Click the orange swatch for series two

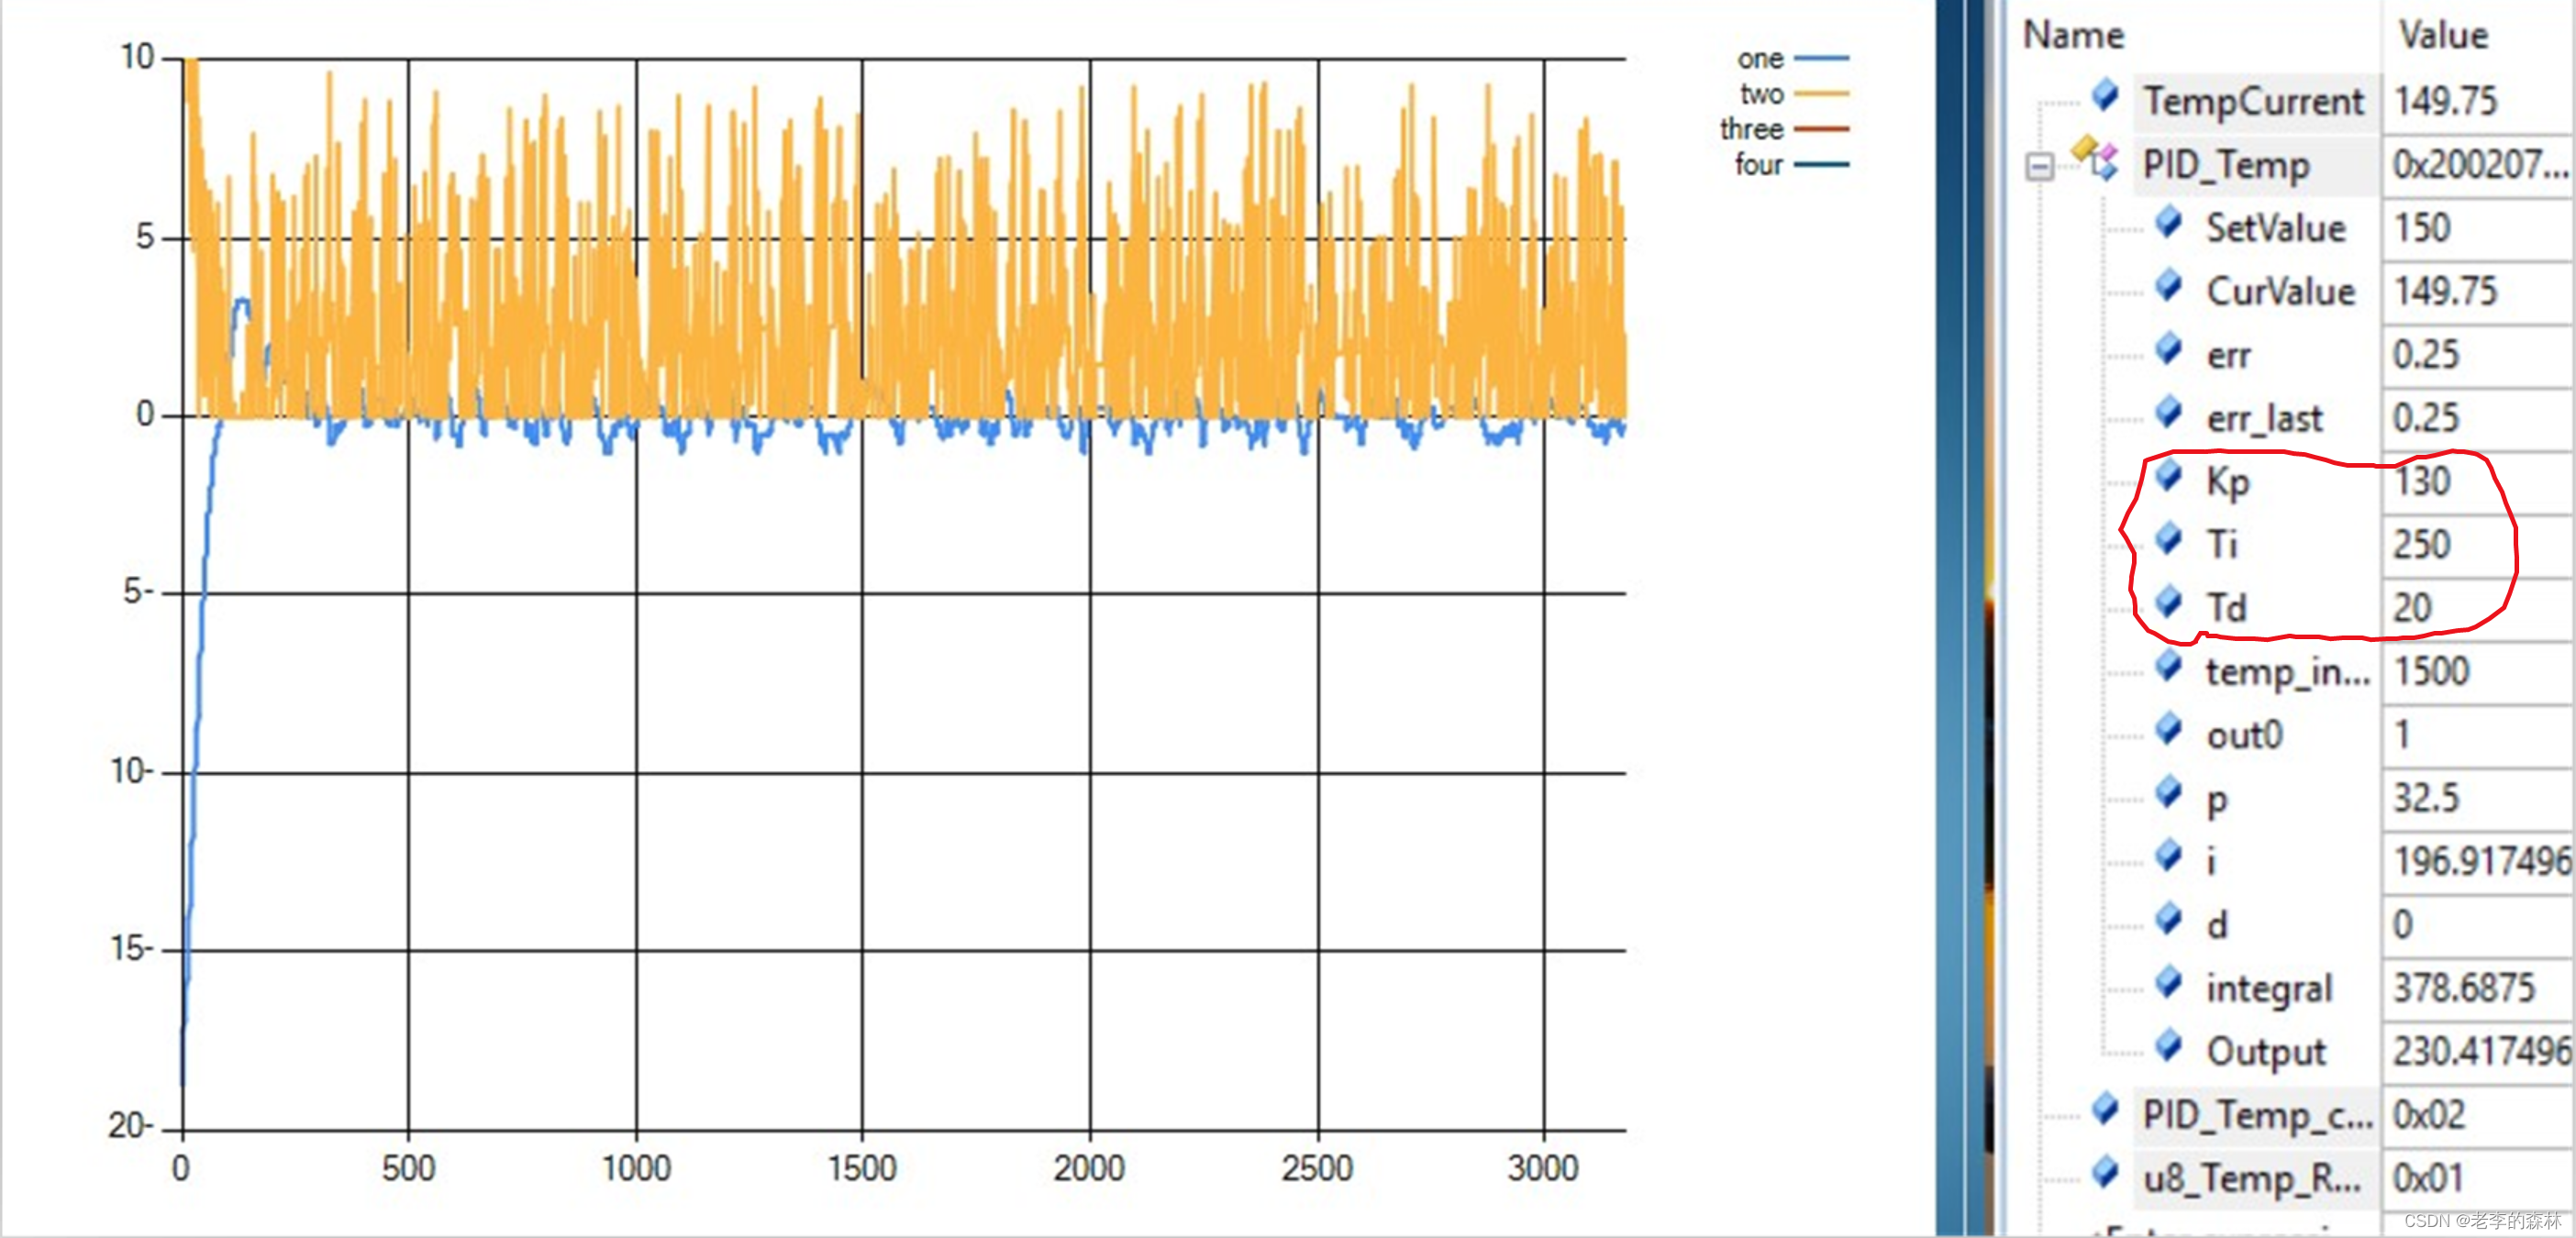1822,94
